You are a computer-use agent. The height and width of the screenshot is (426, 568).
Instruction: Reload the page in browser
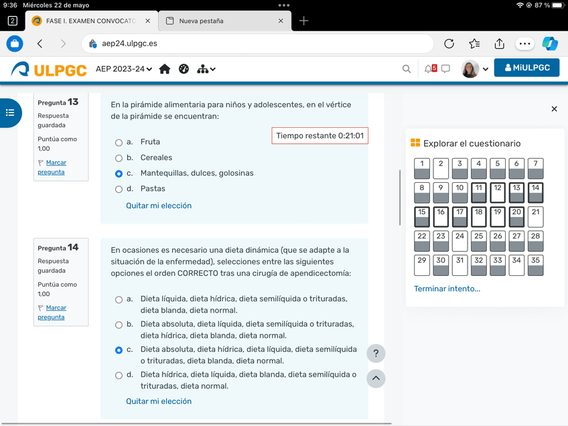(449, 44)
